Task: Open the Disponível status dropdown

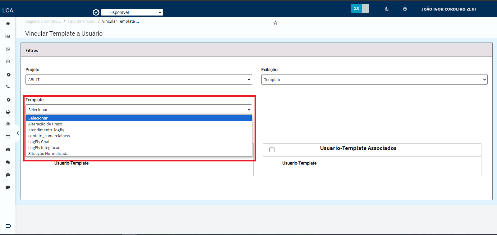Action: click(132, 12)
